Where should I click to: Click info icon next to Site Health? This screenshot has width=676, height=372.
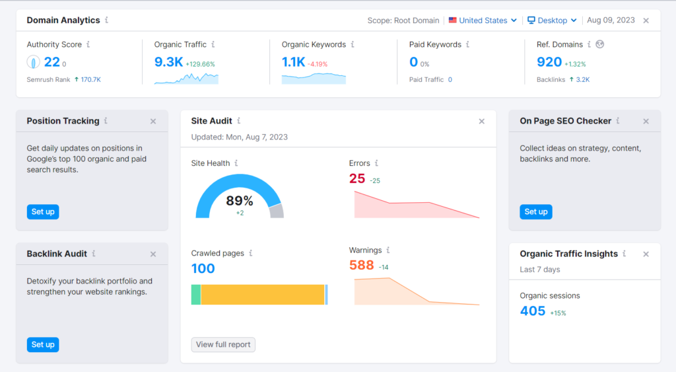point(236,163)
